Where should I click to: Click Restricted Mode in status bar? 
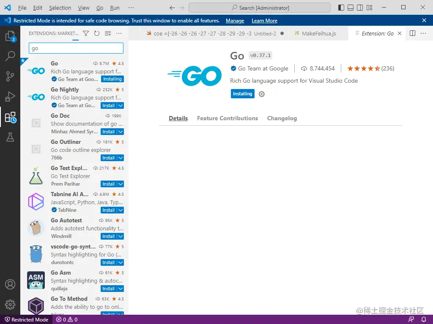pos(27,320)
